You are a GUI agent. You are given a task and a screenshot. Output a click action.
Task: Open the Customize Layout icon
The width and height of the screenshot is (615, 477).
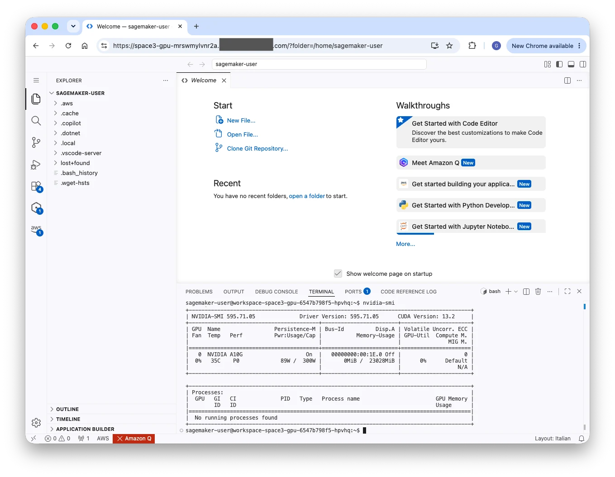(x=548, y=64)
